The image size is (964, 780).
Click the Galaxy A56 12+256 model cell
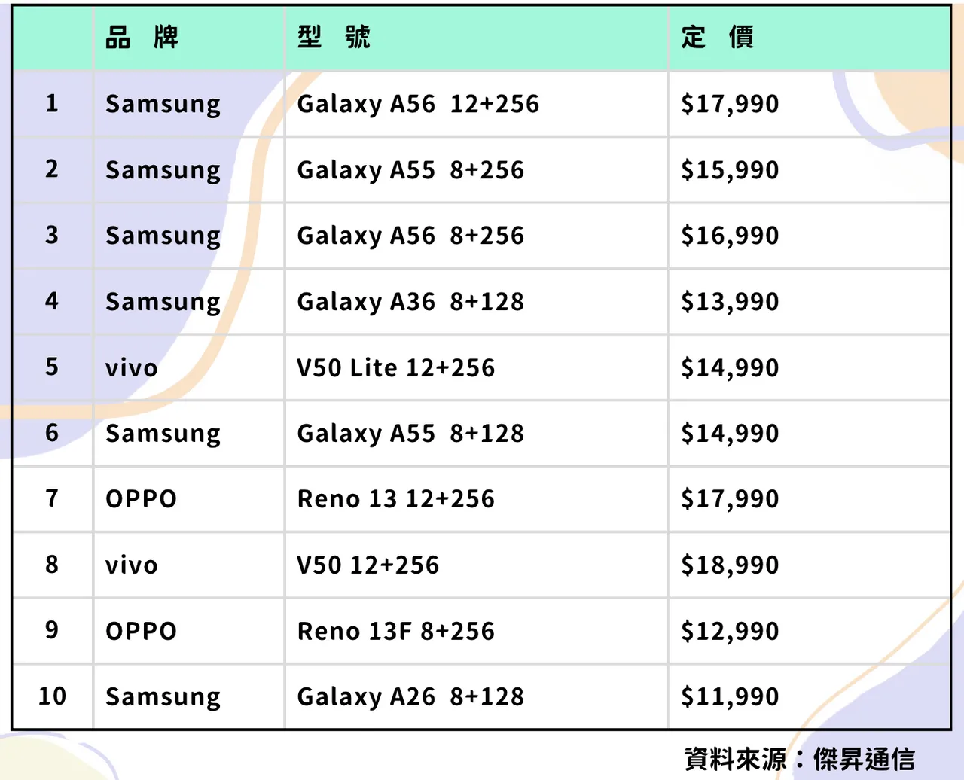pyautogui.click(x=418, y=104)
